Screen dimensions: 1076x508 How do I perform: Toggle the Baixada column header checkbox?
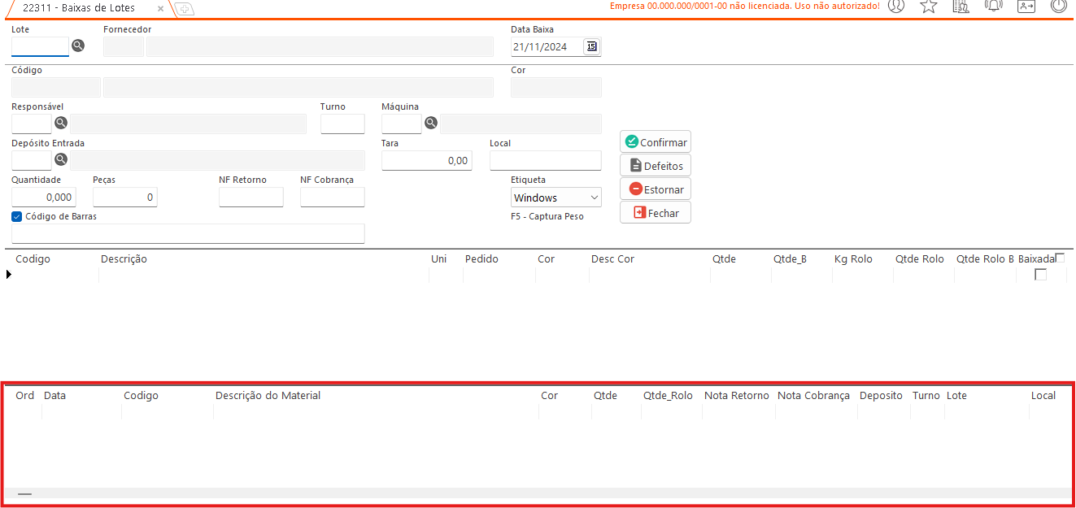(1060, 258)
